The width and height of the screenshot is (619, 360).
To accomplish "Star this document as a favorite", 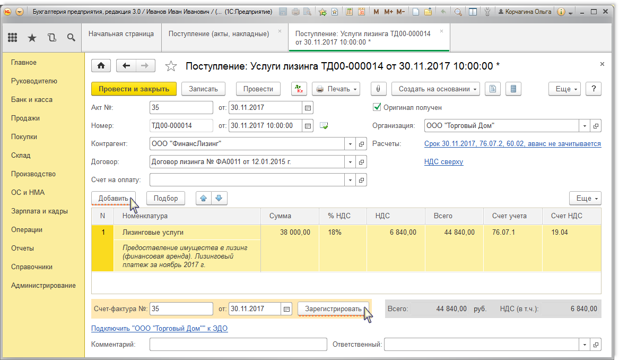I will pyautogui.click(x=171, y=66).
